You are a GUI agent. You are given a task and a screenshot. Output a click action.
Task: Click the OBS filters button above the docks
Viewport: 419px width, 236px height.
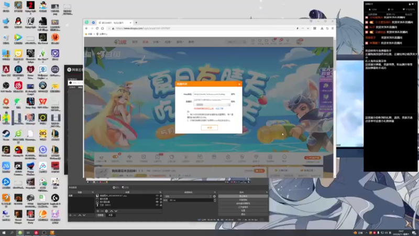pos(125,188)
